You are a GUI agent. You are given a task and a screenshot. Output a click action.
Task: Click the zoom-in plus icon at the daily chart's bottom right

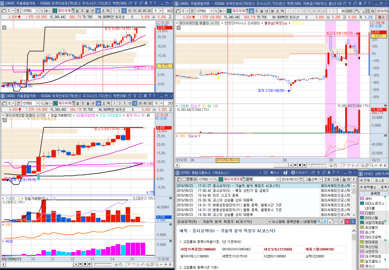pyautogui.click(x=381, y=165)
